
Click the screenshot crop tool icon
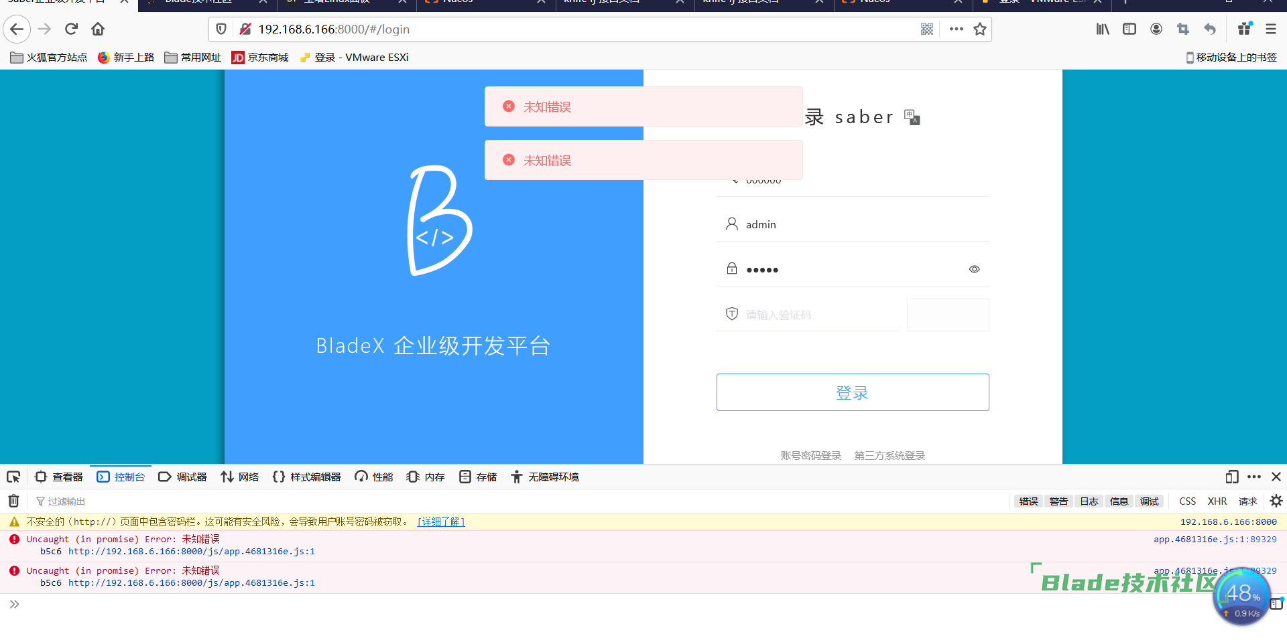pos(1183,29)
